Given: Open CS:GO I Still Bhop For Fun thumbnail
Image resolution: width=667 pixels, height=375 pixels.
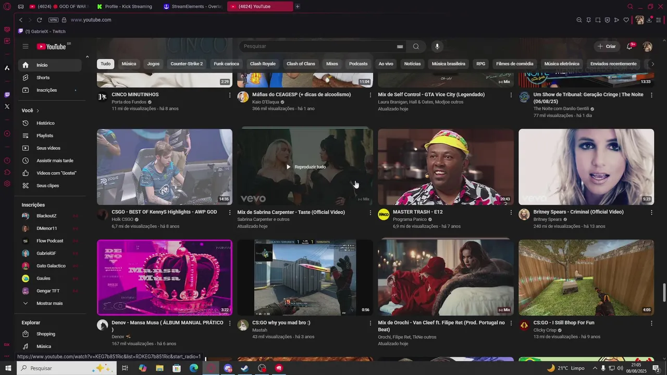Looking at the screenshot, I should pyautogui.click(x=586, y=278).
